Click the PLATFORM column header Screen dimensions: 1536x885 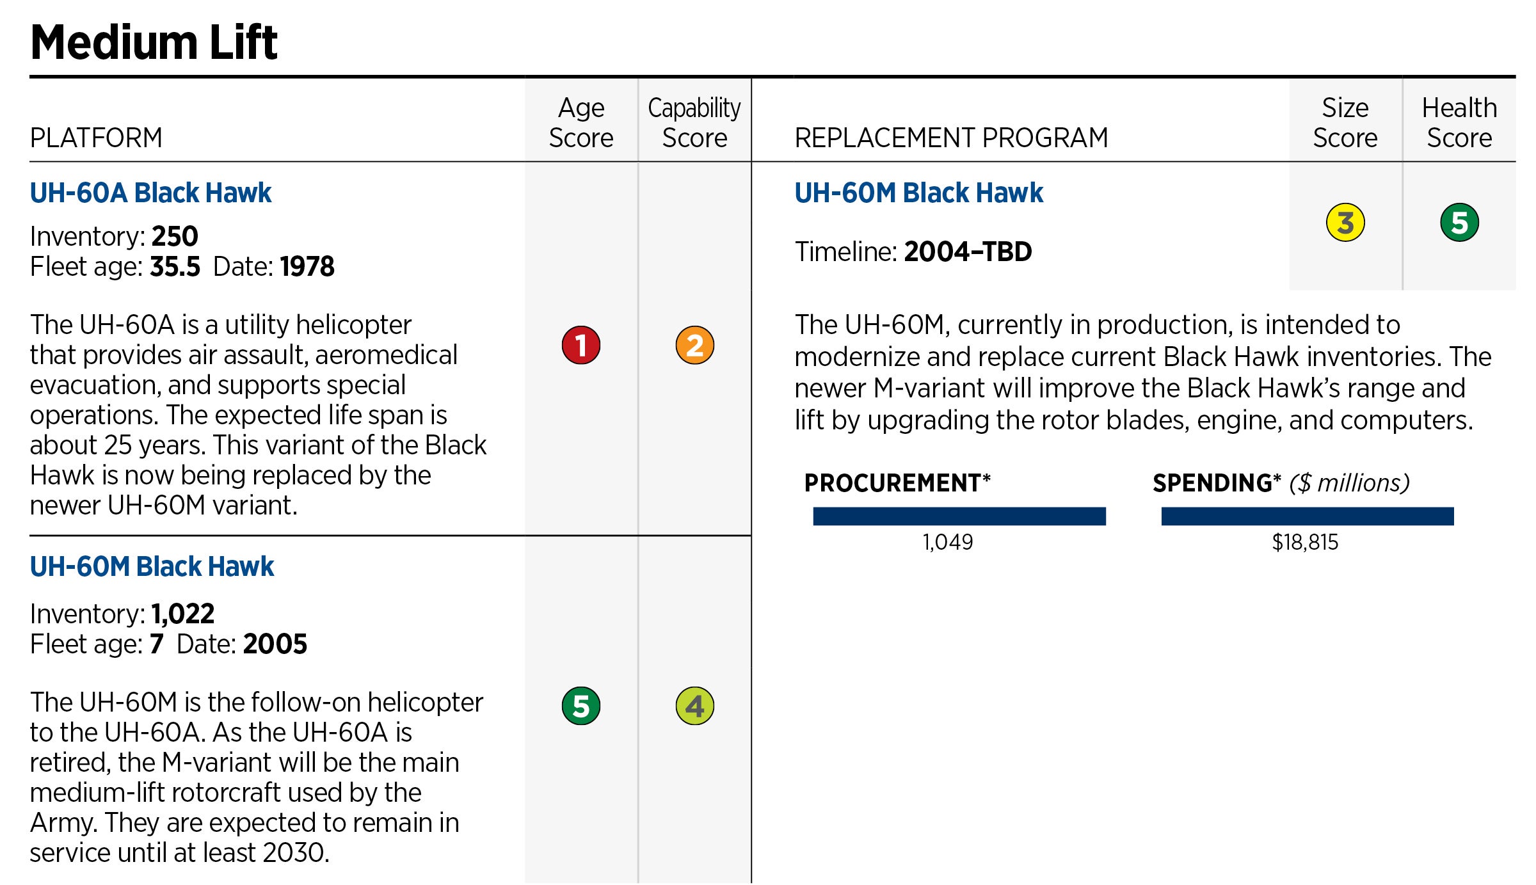96,138
